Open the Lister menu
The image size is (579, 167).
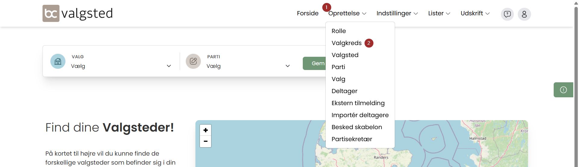click(439, 13)
